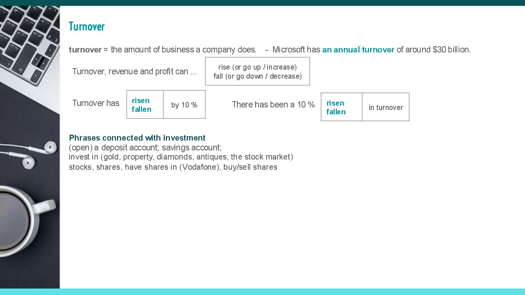The image size is (525, 295).
Task: Click 'Turnover, revenue and profit can' text
Action: click(134, 71)
